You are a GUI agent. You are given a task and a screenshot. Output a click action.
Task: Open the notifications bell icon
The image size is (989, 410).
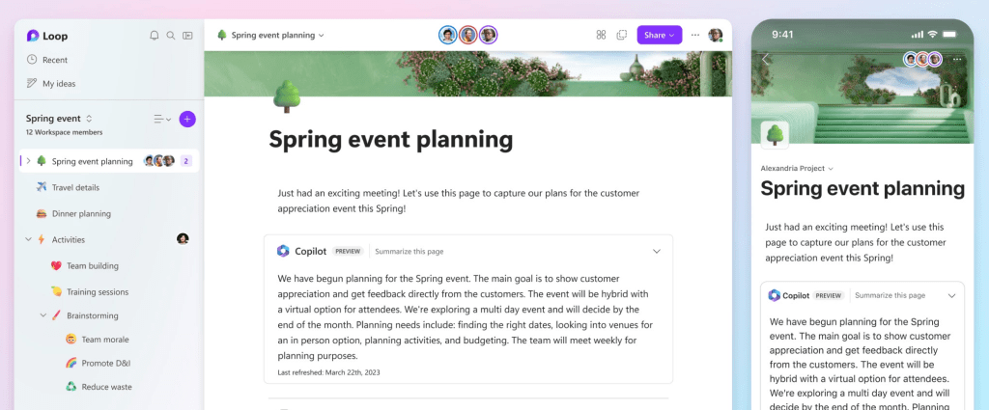[x=154, y=36]
